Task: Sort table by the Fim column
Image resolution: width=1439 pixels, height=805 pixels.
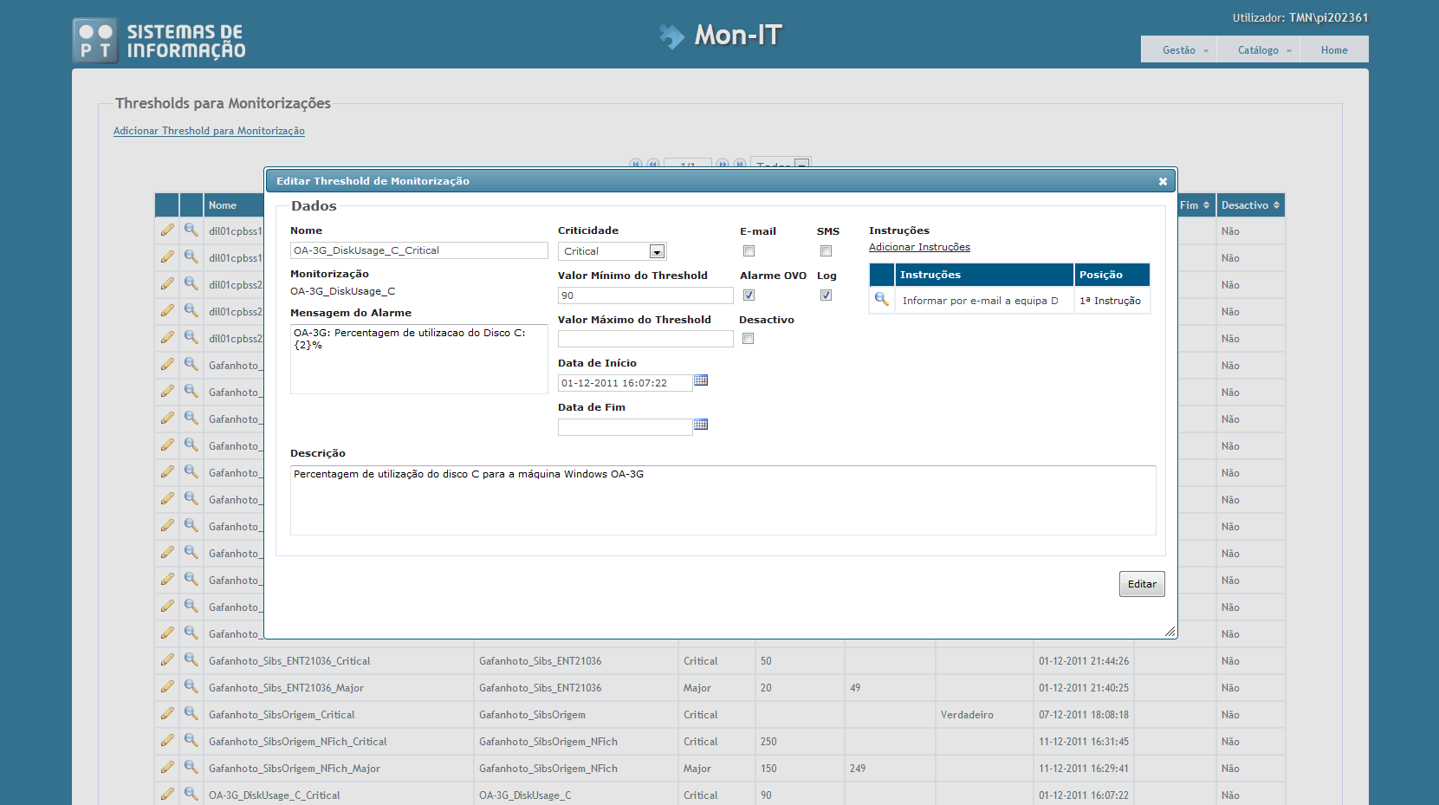Action: (1195, 205)
